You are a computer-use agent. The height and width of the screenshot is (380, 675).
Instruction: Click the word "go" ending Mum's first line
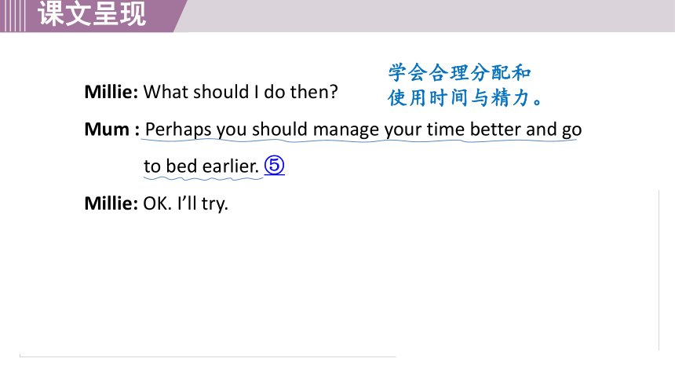point(572,130)
